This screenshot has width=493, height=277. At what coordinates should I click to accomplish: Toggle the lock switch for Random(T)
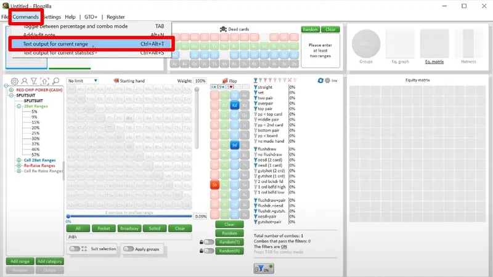tap(209, 242)
